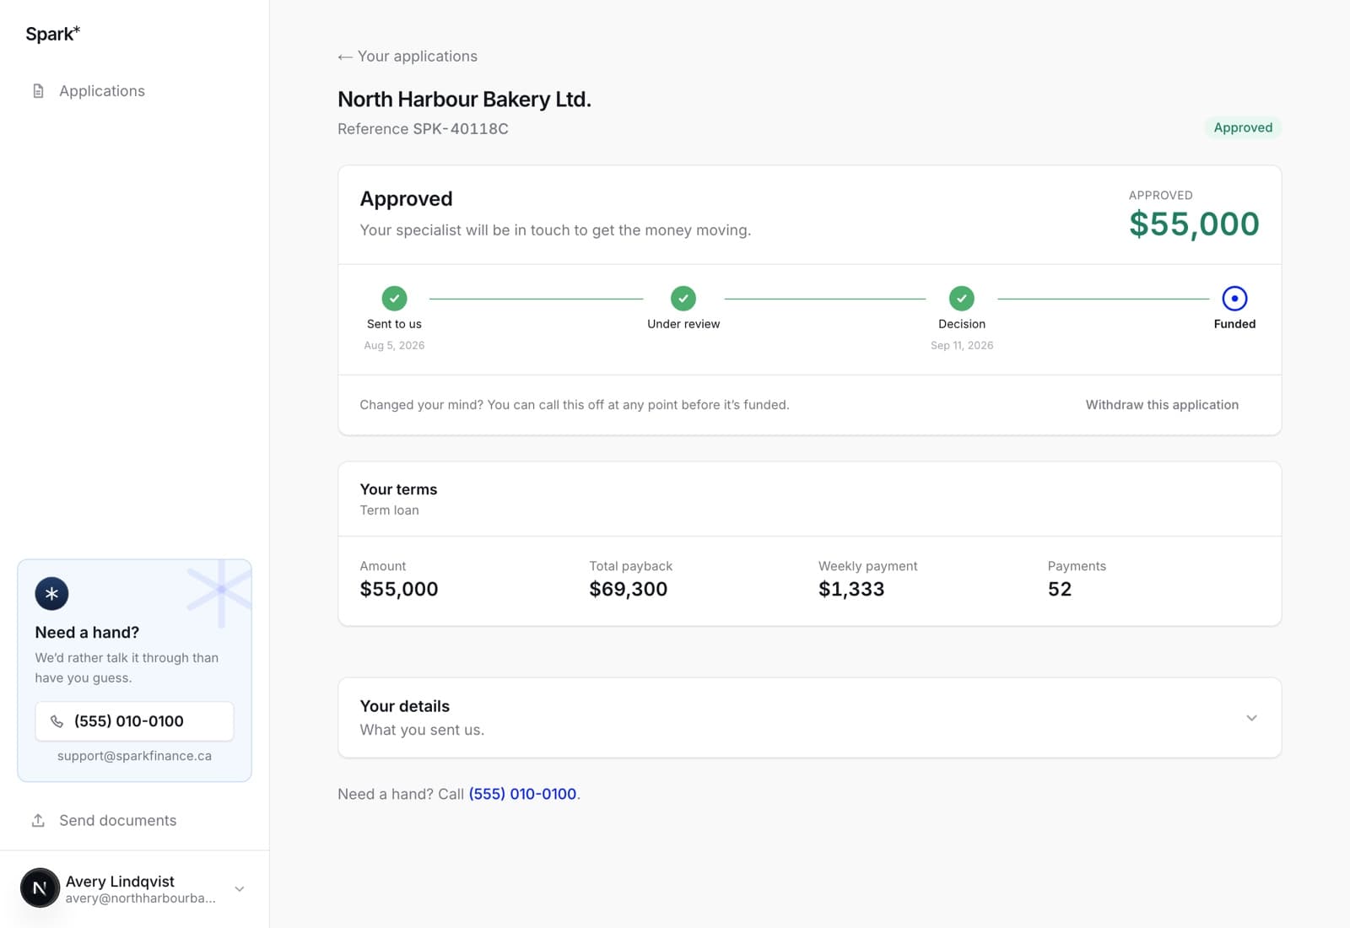Click the back arrow icon
Image resolution: width=1350 pixels, height=928 pixels.
point(344,57)
